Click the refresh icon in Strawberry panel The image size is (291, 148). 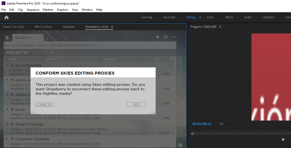166,37
